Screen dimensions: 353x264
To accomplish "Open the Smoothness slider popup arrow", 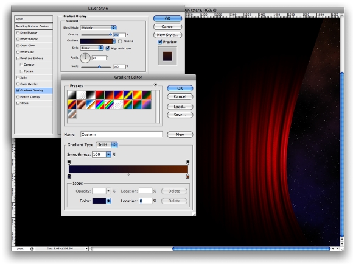I will [x=108, y=154].
